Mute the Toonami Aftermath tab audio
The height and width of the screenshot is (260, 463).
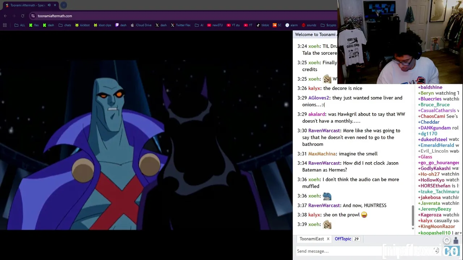point(49,5)
